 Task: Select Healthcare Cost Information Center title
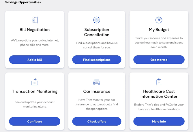tap(159, 94)
